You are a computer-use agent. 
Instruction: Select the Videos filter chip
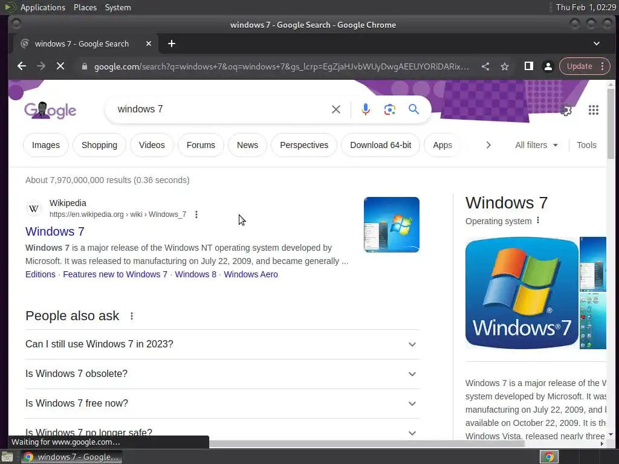point(152,145)
